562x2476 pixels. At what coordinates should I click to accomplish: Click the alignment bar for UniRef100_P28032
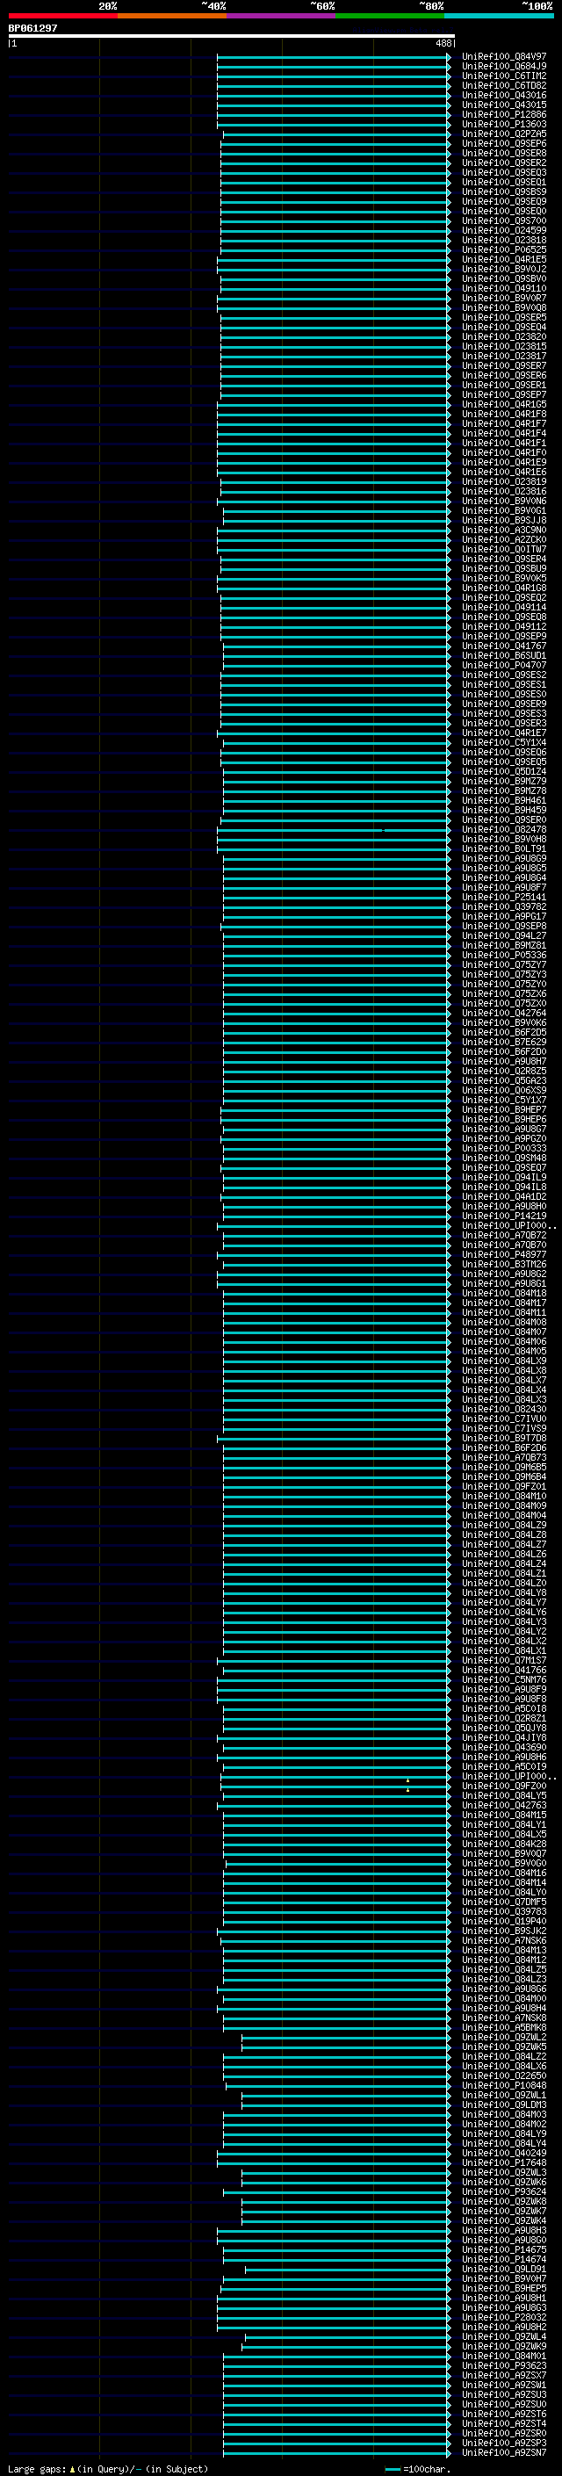(x=334, y=2317)
